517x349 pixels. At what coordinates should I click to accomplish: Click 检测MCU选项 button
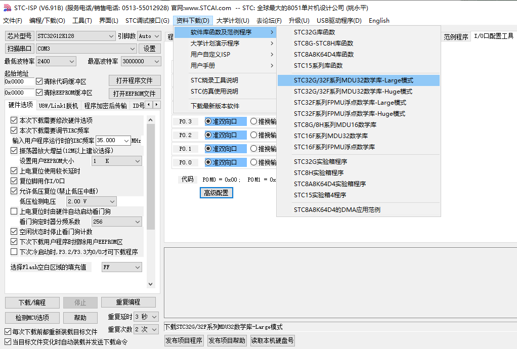point(32,318)
